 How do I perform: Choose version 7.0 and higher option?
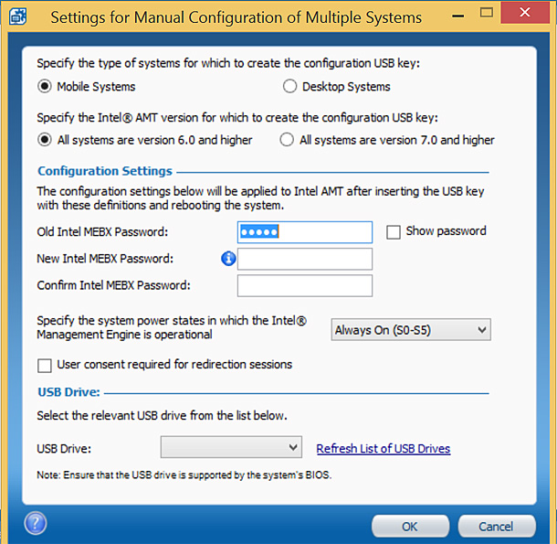(287, 140)
